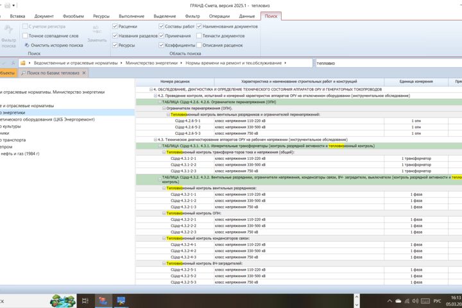Click Нормы времени на ремонт breadcrumb
This screenshot has width=462, height=308.
coord(234,63)
